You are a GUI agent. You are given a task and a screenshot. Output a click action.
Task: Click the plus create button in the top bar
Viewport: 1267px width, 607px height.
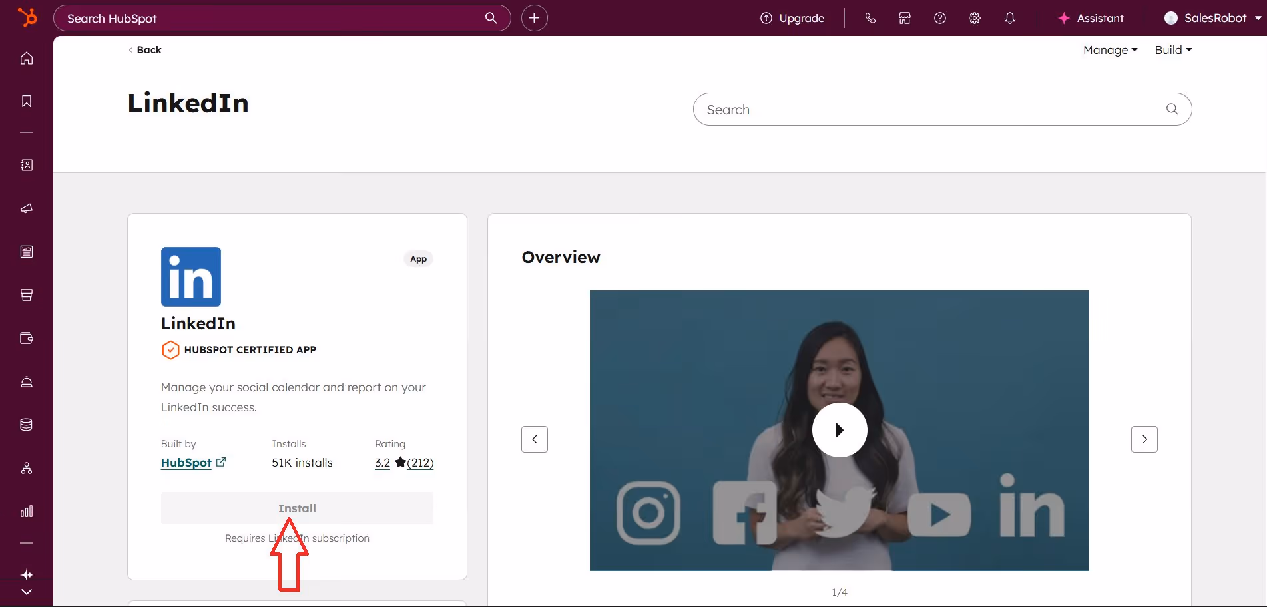point(535,18)
